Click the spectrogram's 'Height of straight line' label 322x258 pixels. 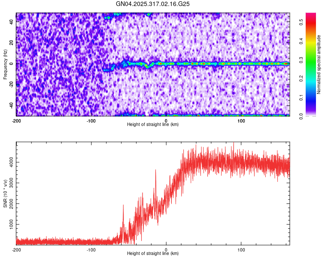[153, 124]
